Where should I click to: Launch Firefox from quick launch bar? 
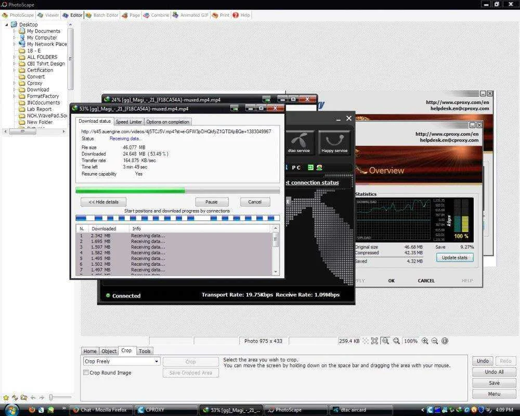click(32, 410)
